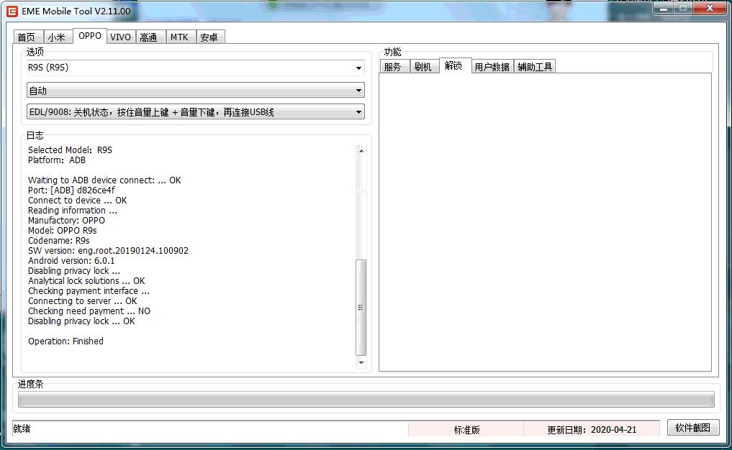732x450 pixels.
Task: Click the log scrollbar thumb
Action: click(x=361, y=308)
